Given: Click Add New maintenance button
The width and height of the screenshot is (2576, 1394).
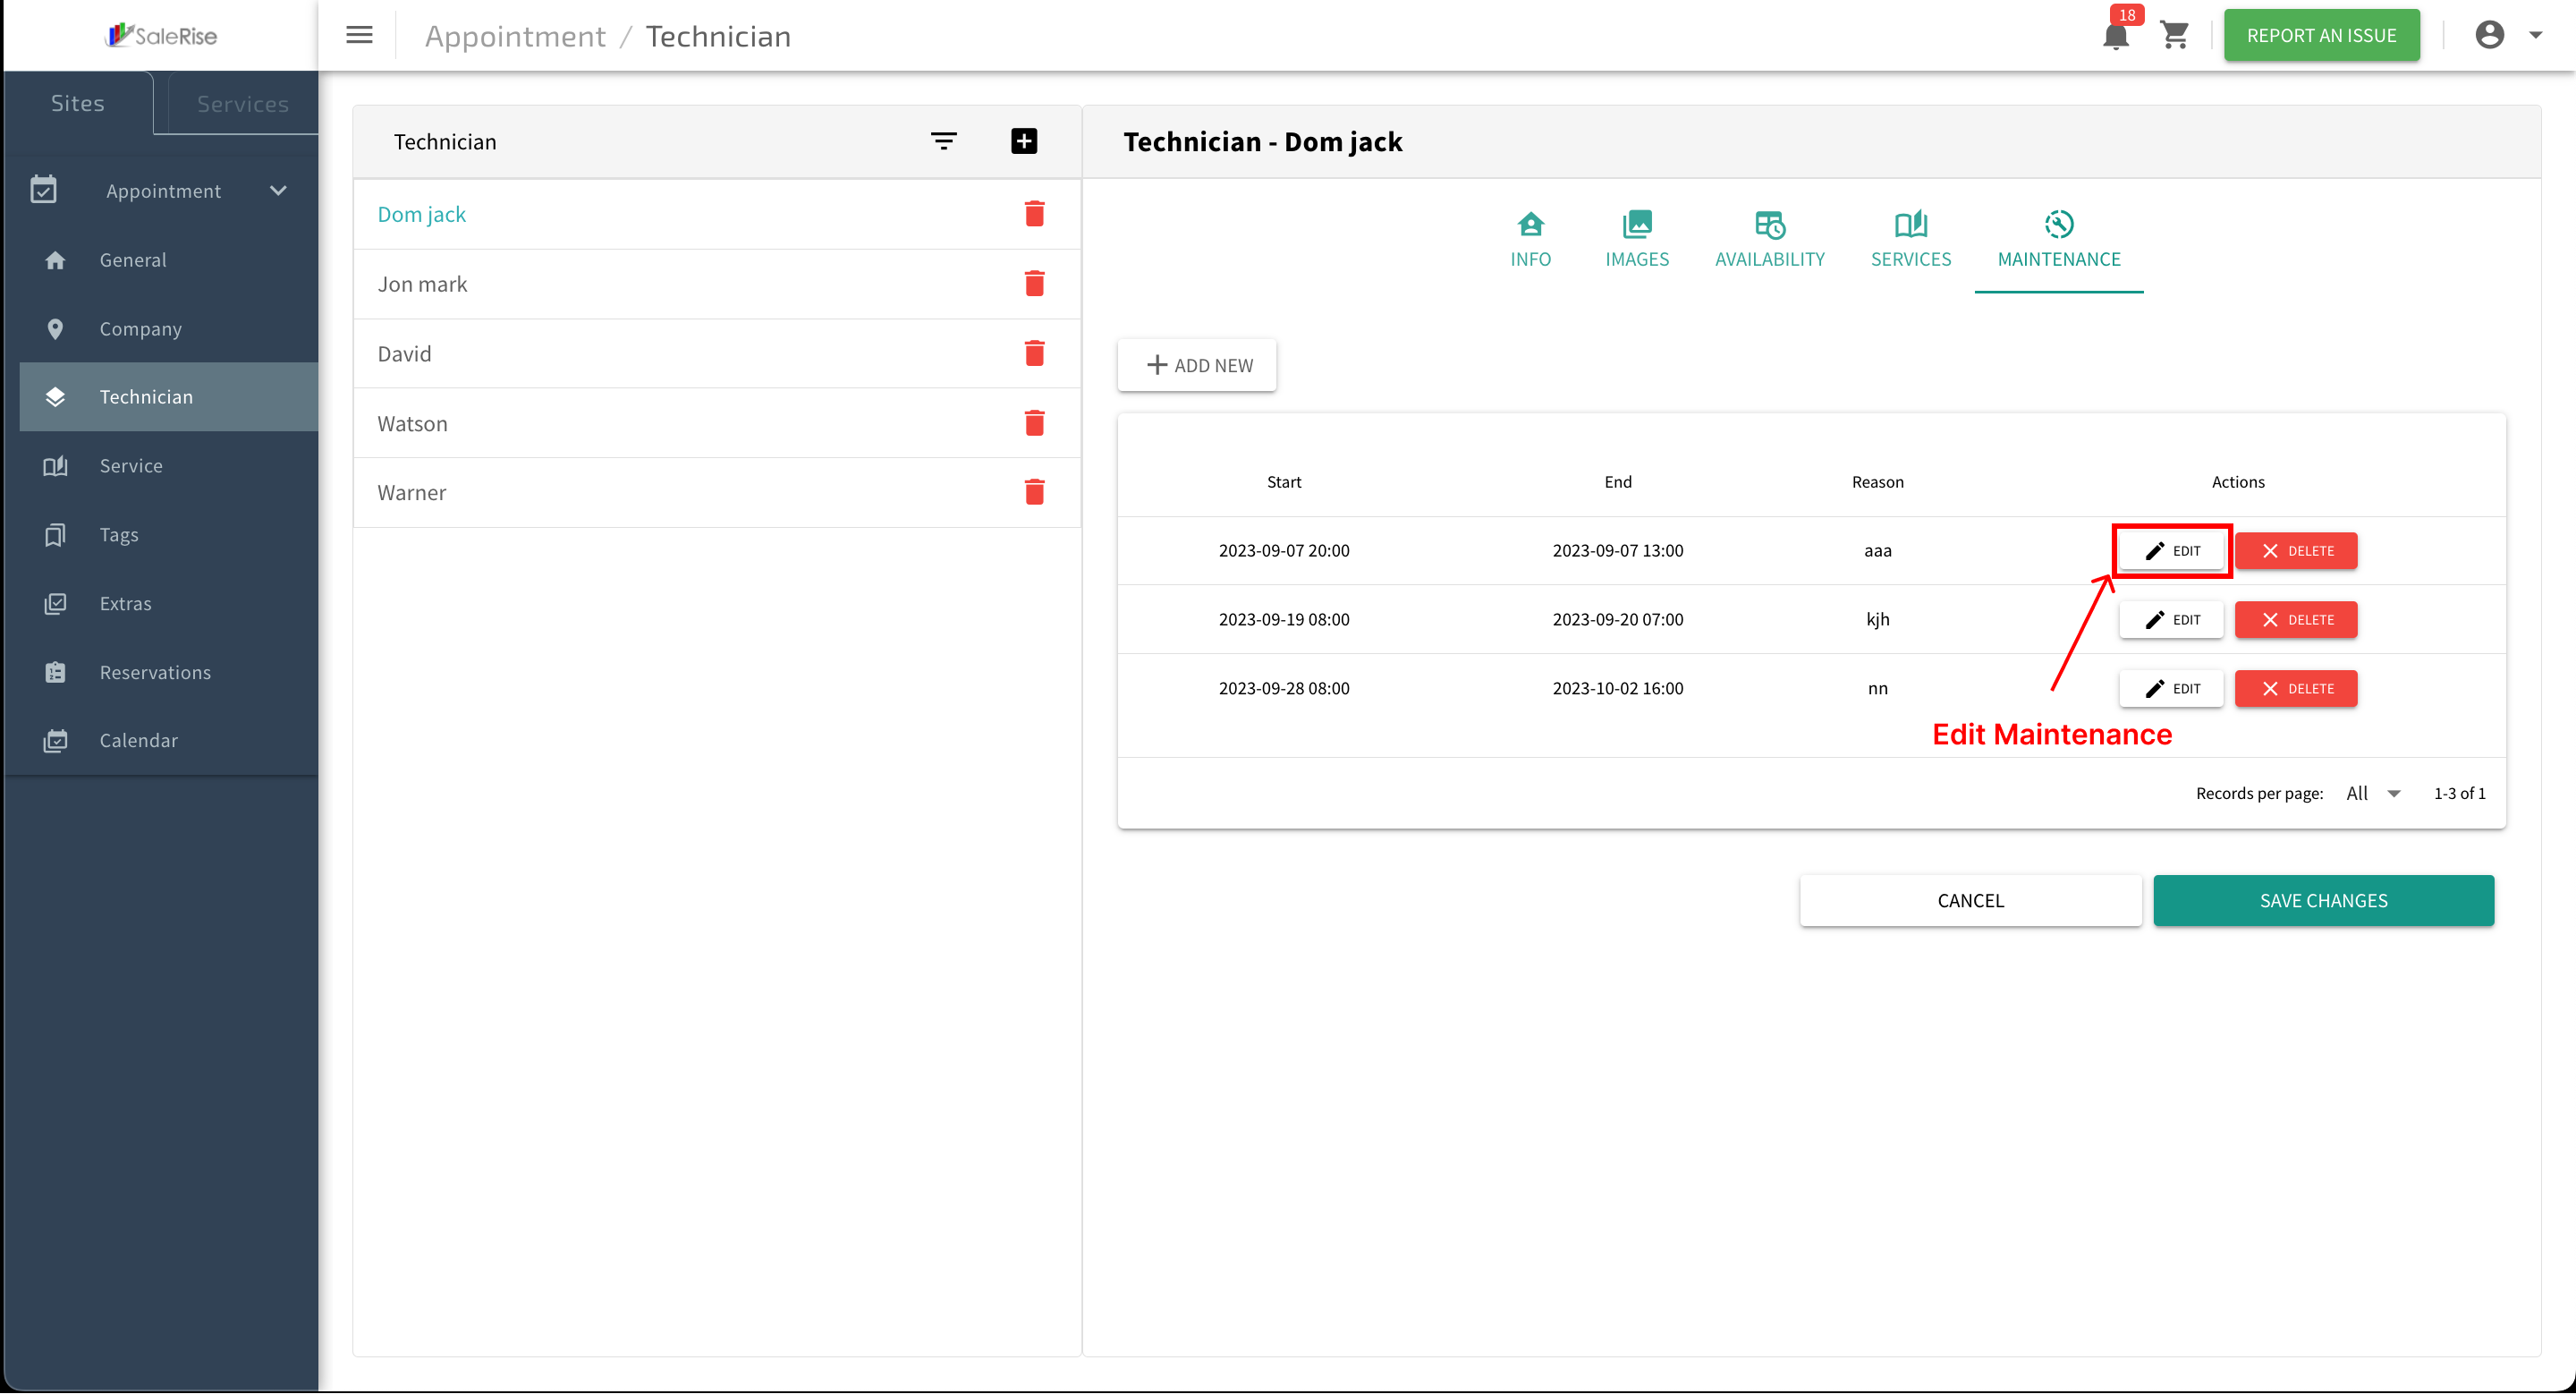Looking at the screenshot, I should pyautogui.click(x=1197, y=365).
